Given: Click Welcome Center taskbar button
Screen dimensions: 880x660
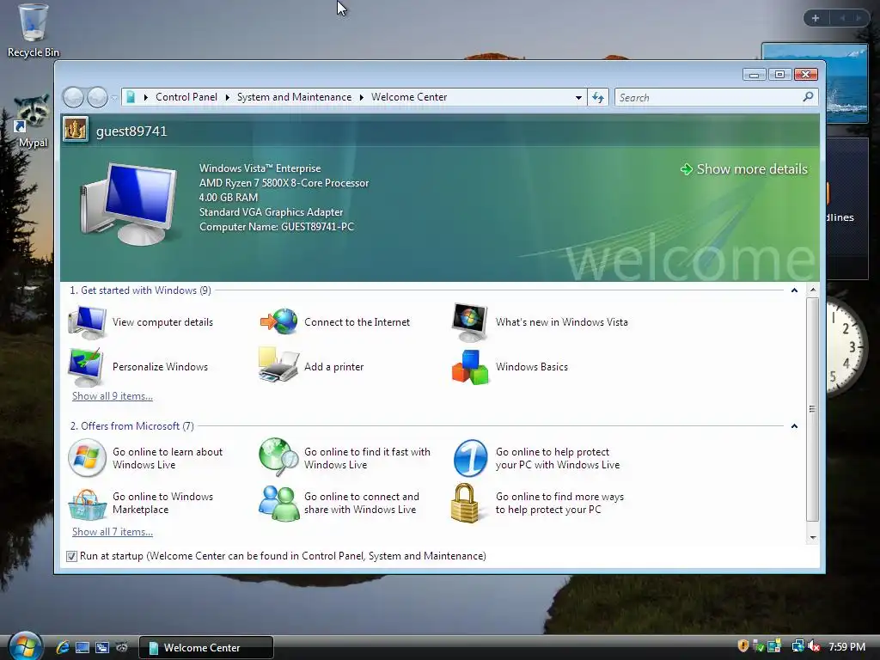Looking at the screenshot, I should pos(206,647).
